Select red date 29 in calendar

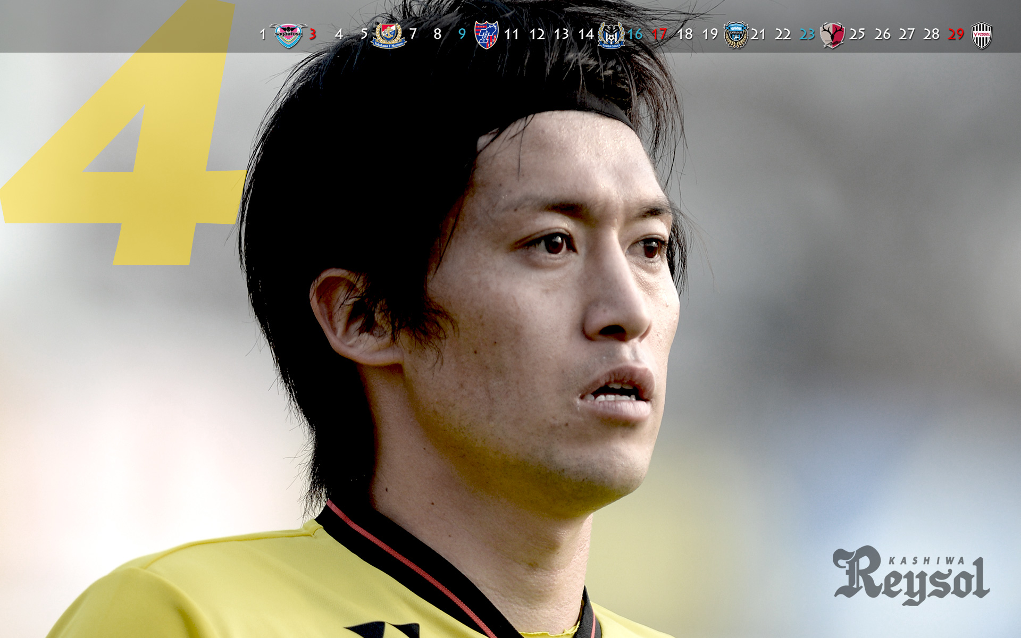pyautogui.click(x=956, y=35)
